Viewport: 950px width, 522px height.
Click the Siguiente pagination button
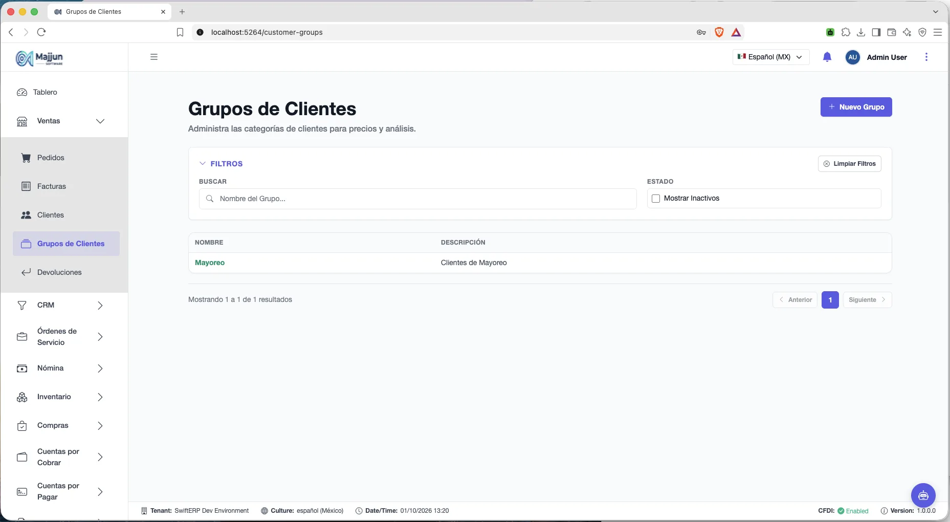click(867, 300)
